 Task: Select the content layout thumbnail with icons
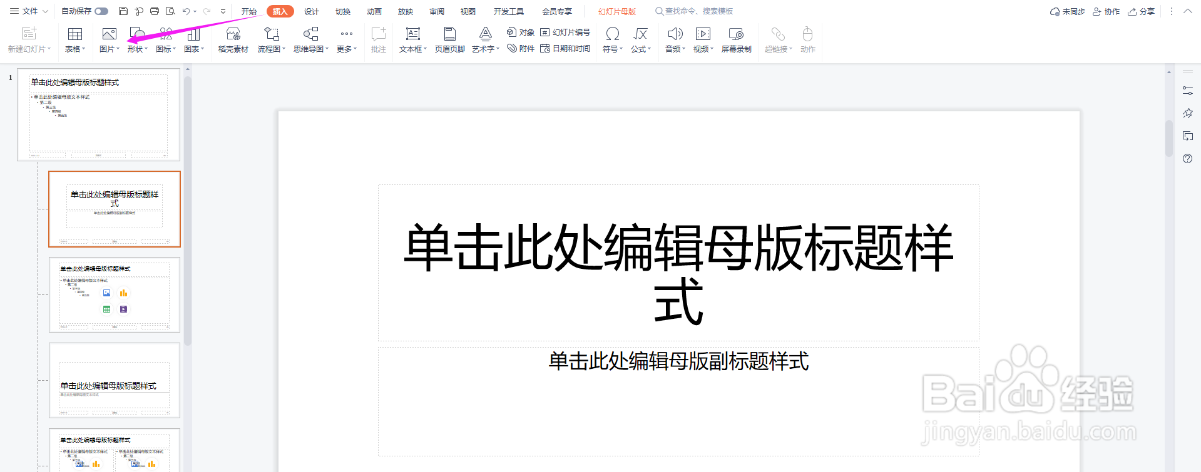[x=115, y=294]
